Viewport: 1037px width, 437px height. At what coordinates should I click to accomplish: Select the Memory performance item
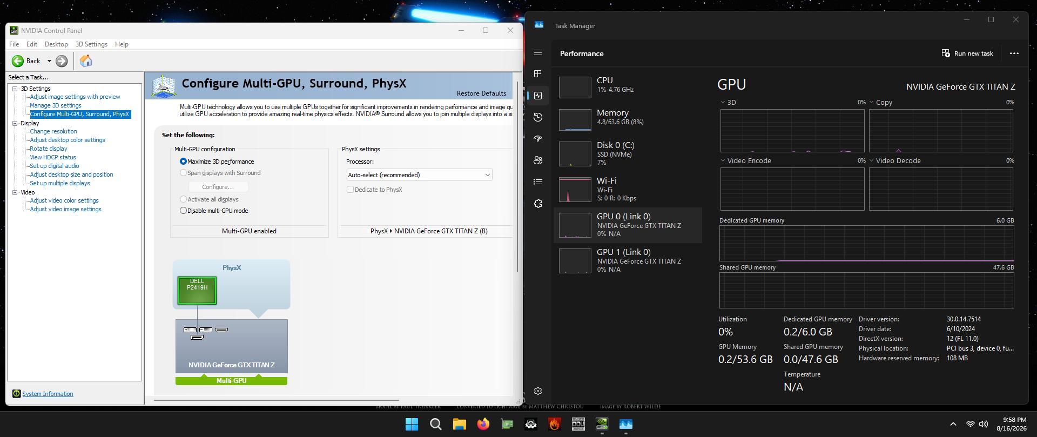(628, 119)
